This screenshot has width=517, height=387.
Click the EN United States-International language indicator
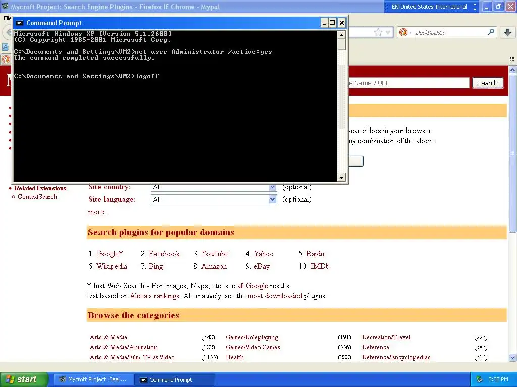(x=429, y=7)
